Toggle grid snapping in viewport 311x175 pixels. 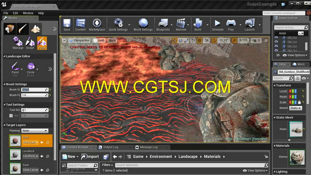(x=199, y=41)
